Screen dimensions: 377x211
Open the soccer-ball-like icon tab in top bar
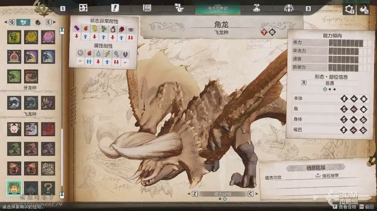[83, 8]
